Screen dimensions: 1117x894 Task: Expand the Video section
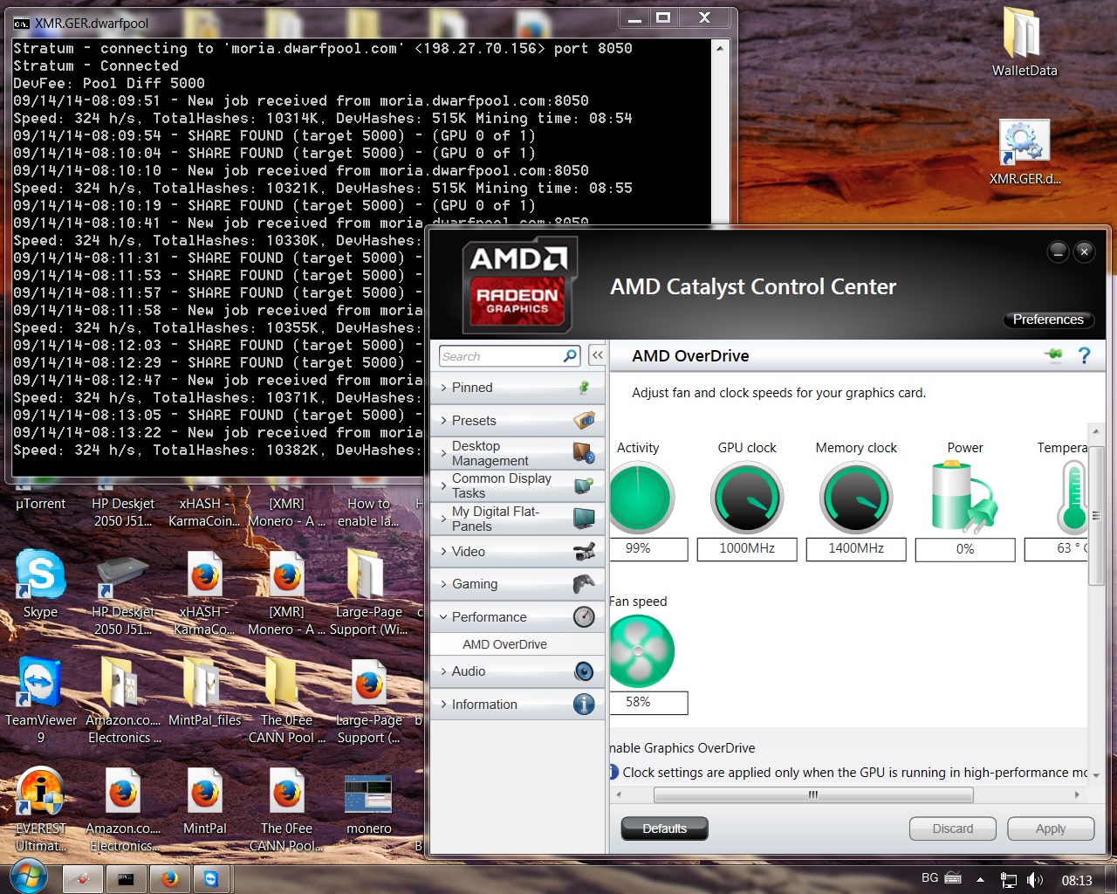[x=517, y=552]
